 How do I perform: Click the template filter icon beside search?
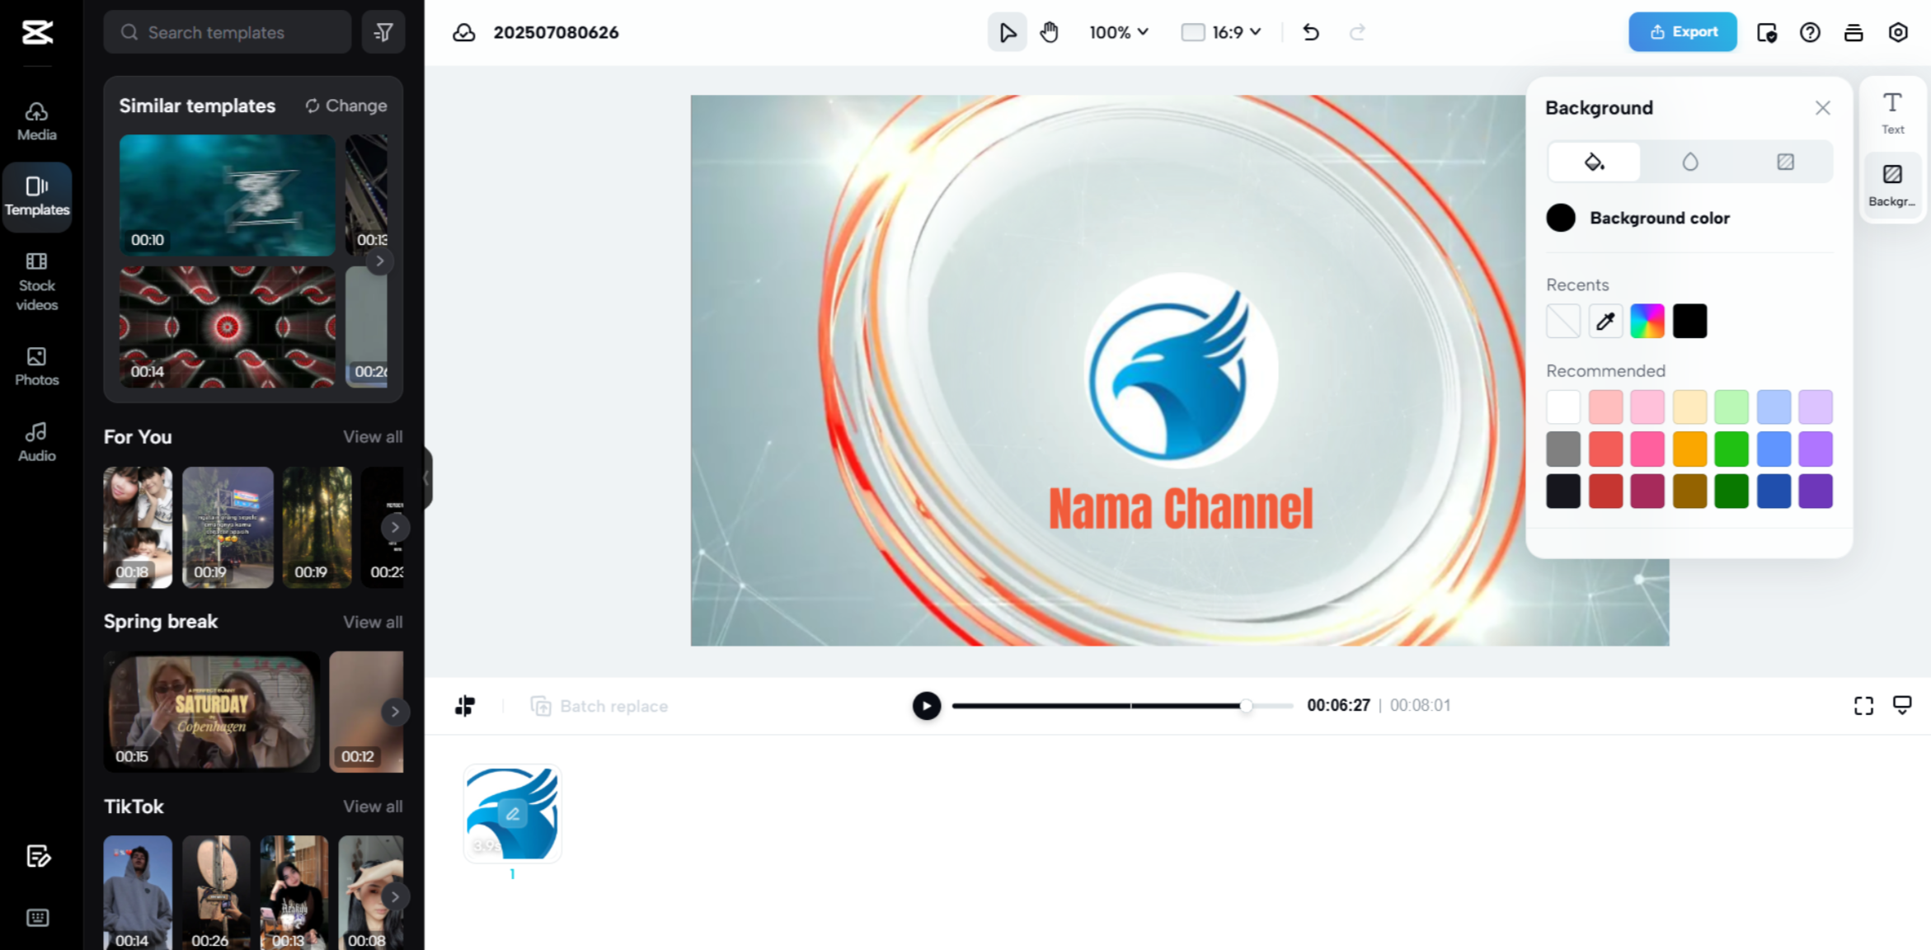coord(383,32)
